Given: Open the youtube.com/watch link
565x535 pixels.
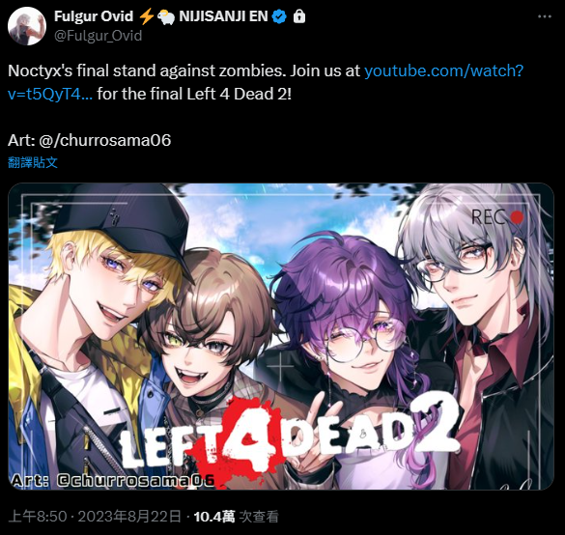Looking at the screenshot, I should click(x=443, y=70).
